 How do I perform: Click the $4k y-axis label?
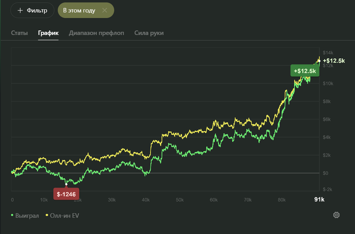tap(327, 137)
